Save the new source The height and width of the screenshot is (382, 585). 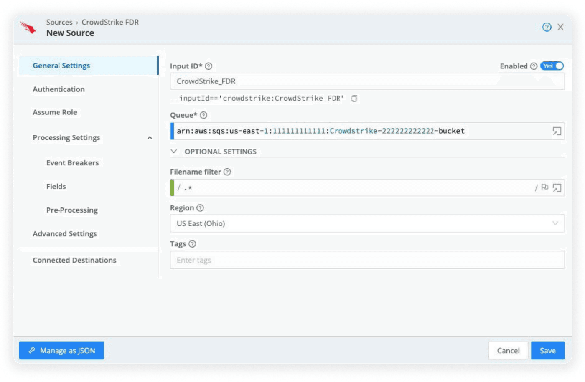tap(548, 351)
